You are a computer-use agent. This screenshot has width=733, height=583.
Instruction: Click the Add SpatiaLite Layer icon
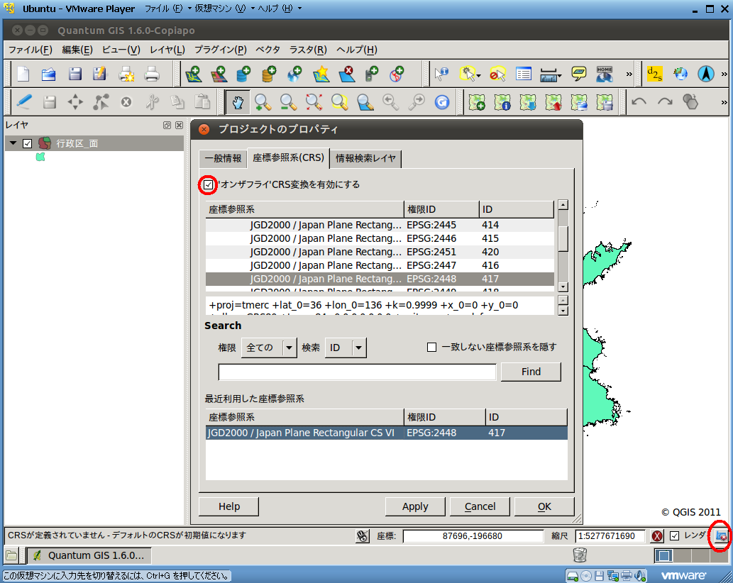pyautogui.click(x=269, y=74)
